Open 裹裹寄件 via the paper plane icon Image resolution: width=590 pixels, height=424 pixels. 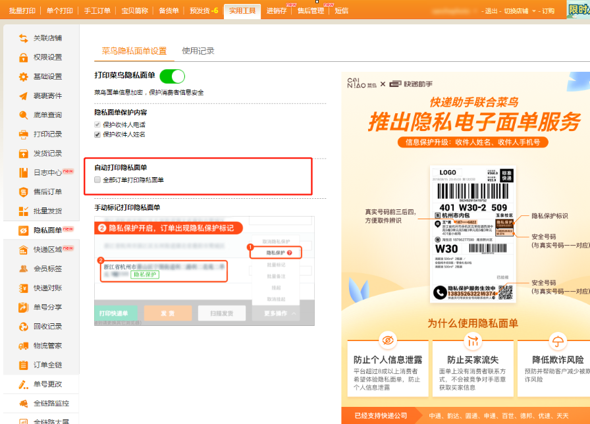[x=23, y=95]
